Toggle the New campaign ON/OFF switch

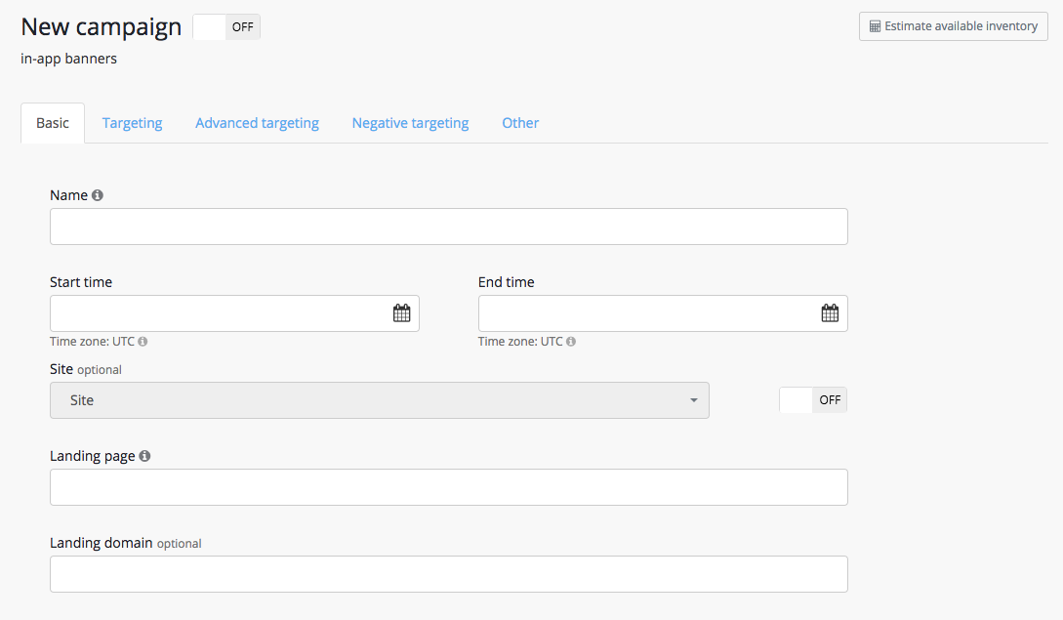click(226, 27)
